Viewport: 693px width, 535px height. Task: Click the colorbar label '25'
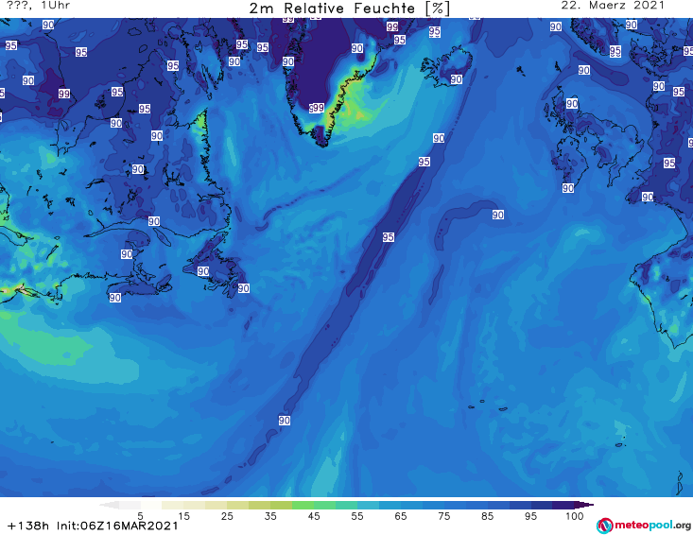pos(227,515)
